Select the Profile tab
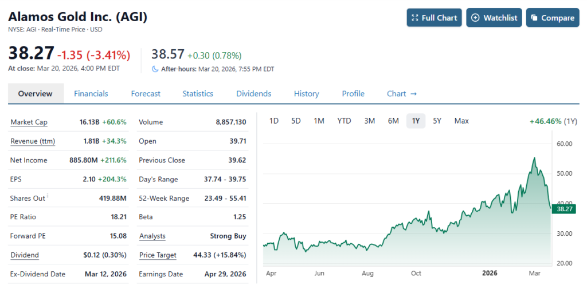This screenshot has height=289, width=587. pos(353,94)
